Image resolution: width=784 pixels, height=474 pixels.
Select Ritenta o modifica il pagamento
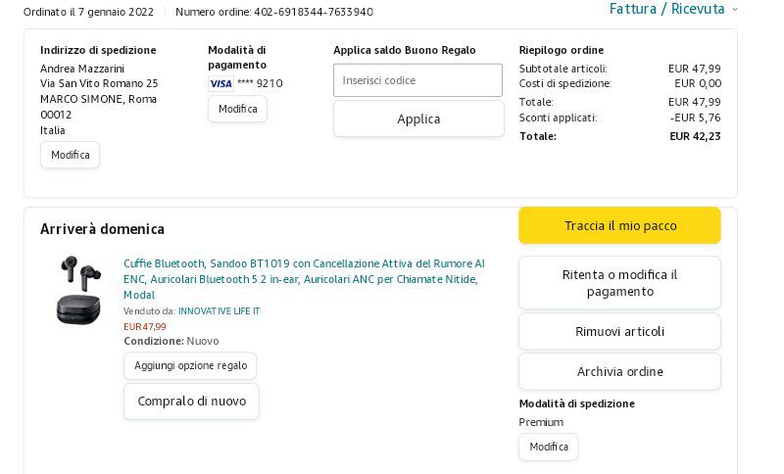619,283
